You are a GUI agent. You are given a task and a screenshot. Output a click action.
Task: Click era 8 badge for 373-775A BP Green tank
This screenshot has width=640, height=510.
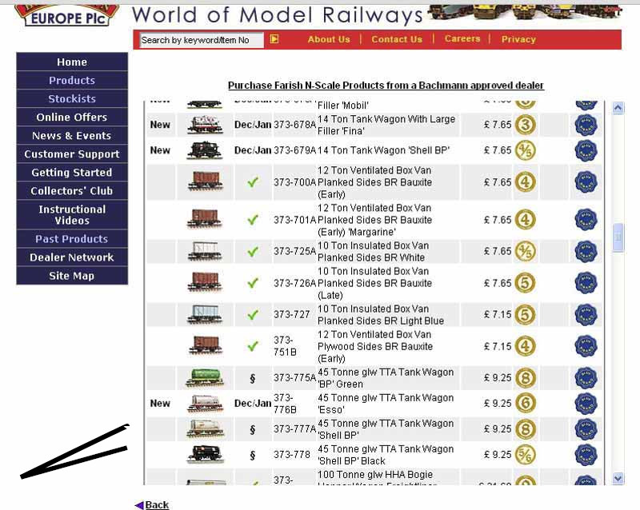pos(525,378)
